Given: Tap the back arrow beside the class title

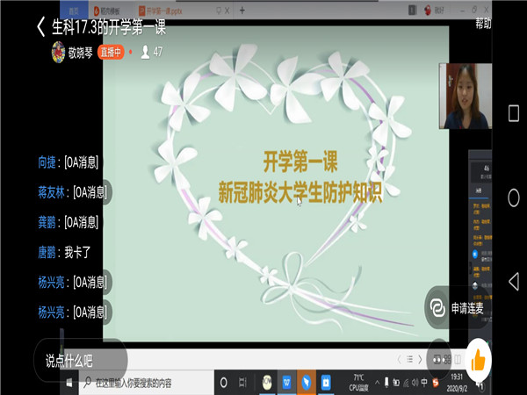Looking at the screenshot, I should (x=41, y=26).
